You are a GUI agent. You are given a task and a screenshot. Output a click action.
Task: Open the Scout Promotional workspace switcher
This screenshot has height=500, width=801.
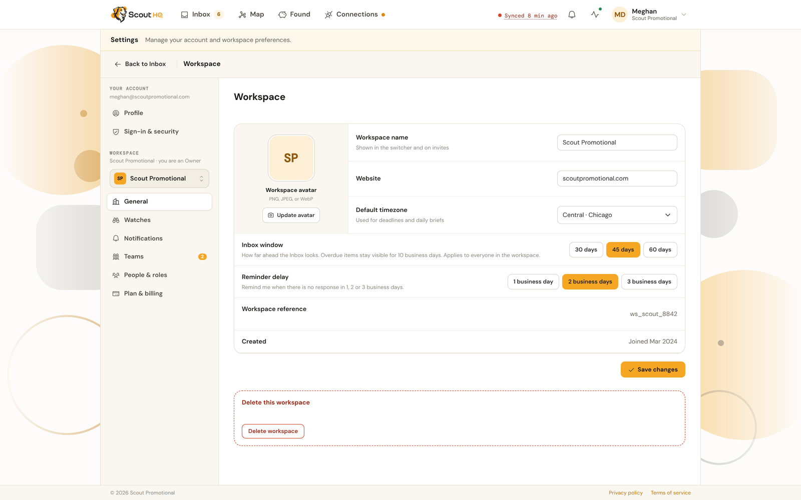(159, 178)
